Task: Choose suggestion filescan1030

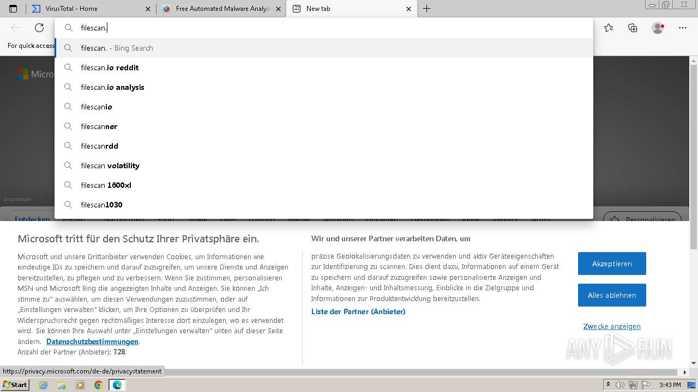Action: pyautogui.click(x=324, y=205)
